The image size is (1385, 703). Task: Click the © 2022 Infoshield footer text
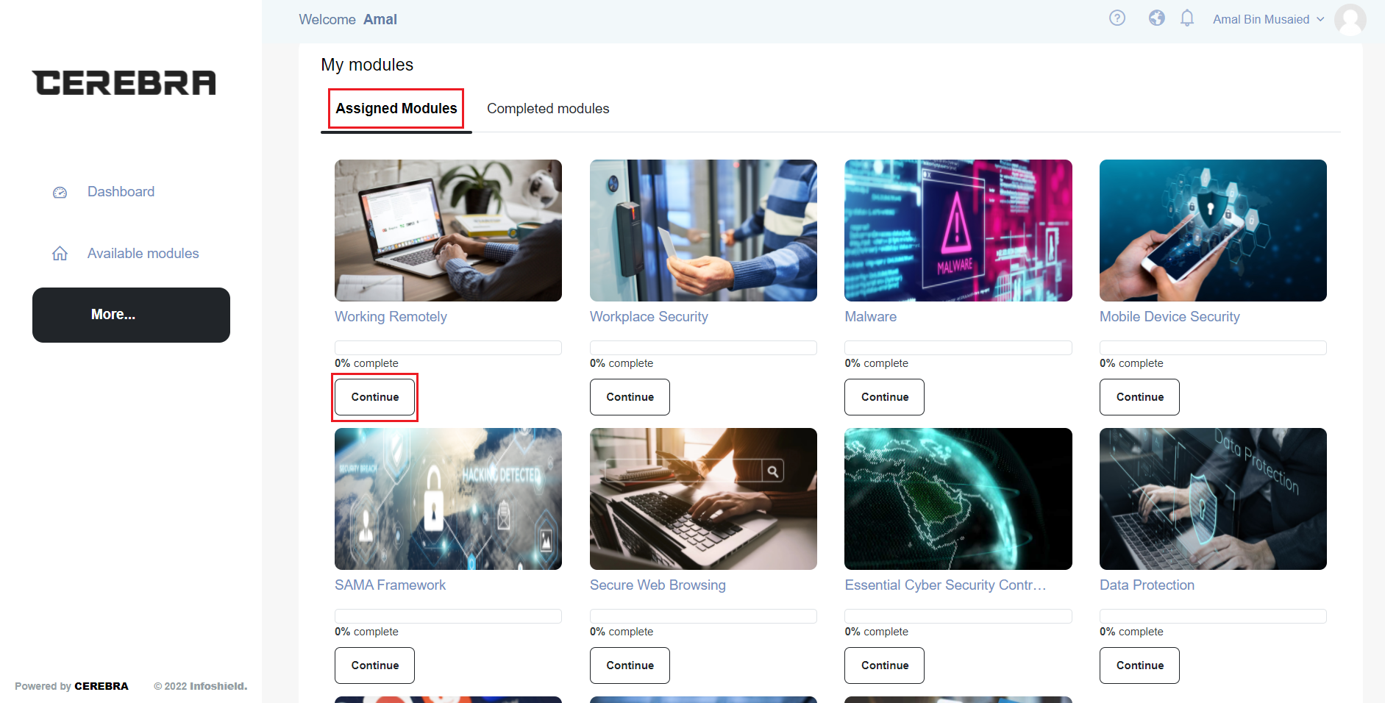point(200,686)
